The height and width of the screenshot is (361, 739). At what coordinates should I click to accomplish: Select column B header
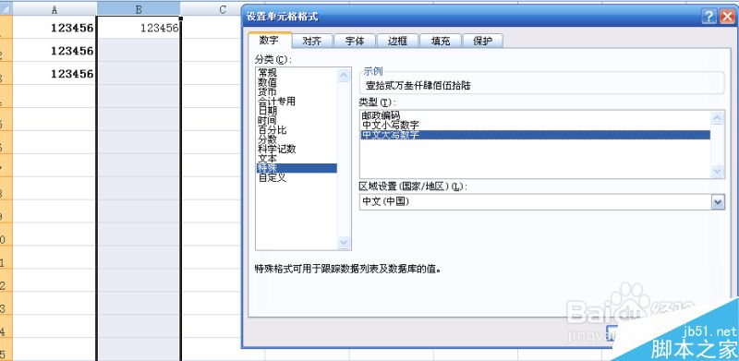(139, 8)
